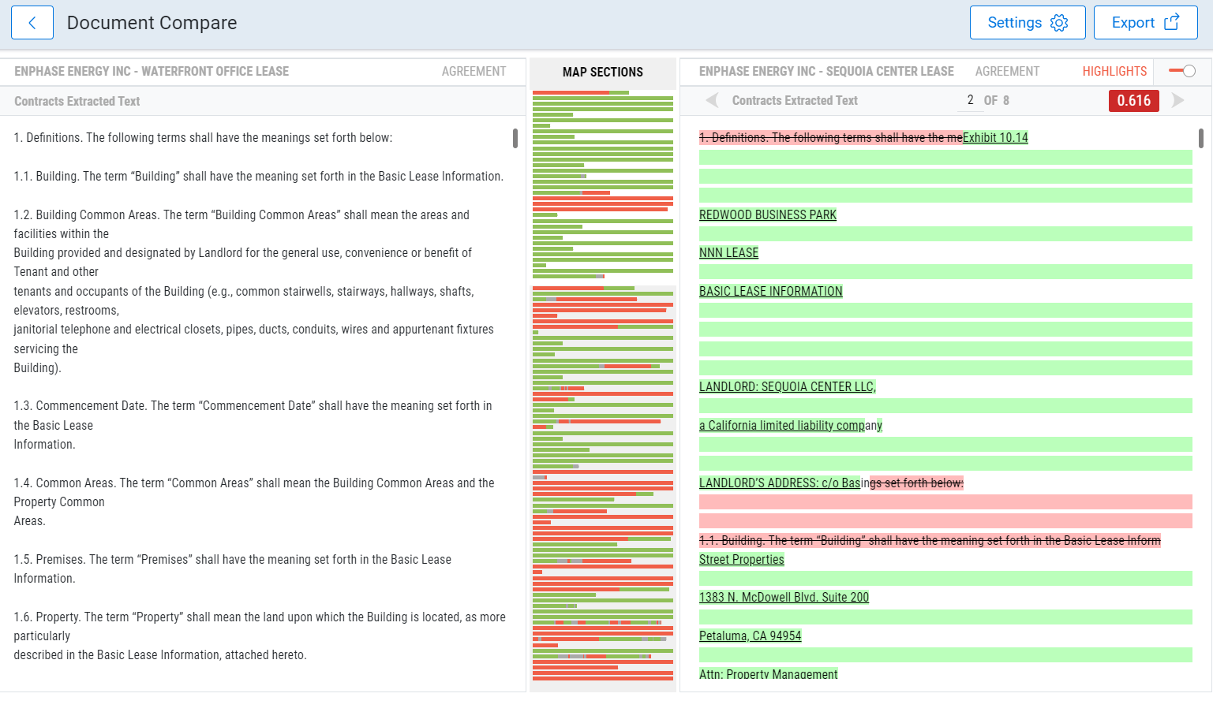Click the section number field showing 2
1213x712 pixels.
click(970, 100)
